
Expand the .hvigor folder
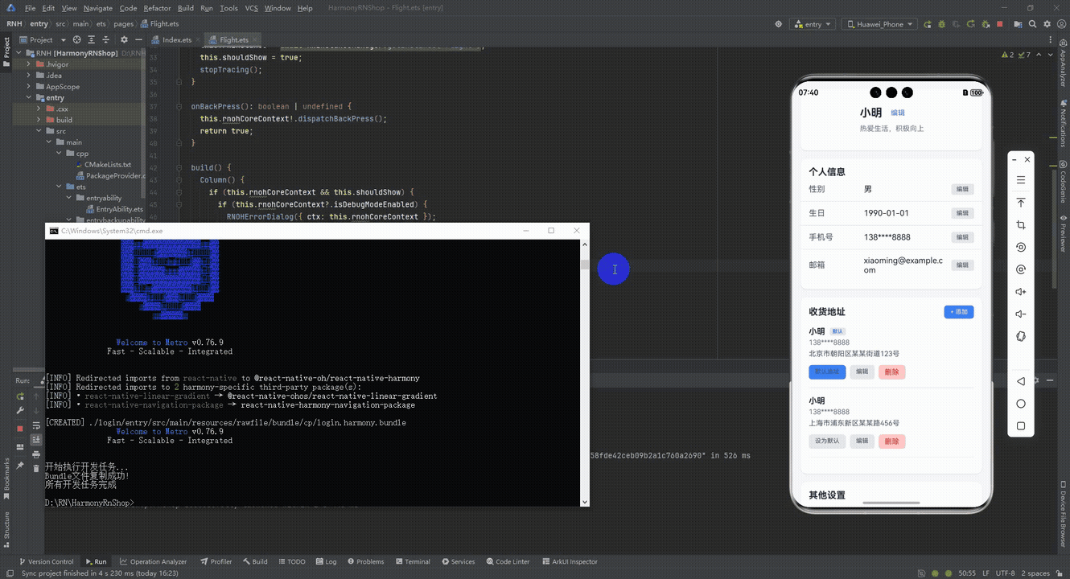click(x=29, y=64)
